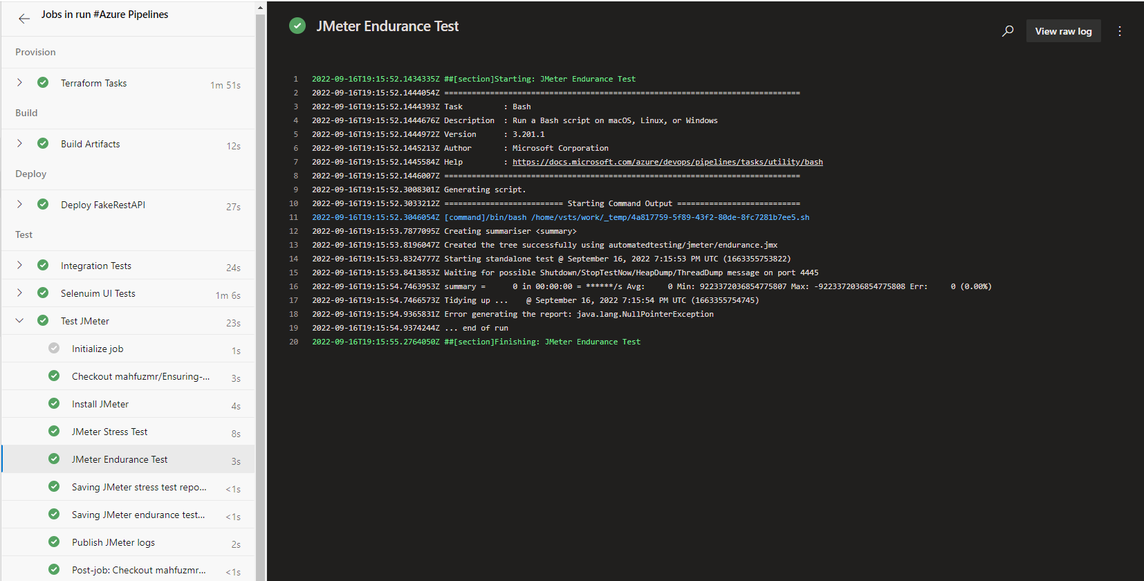
Task: Click the grey Initialize job status icon
Action: pyautogui.click(x=54, y=348)
